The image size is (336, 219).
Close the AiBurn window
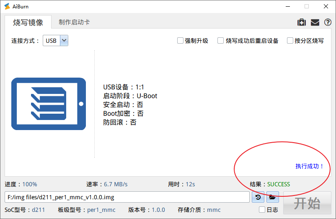pyautogui.click(x=326, y=6)
